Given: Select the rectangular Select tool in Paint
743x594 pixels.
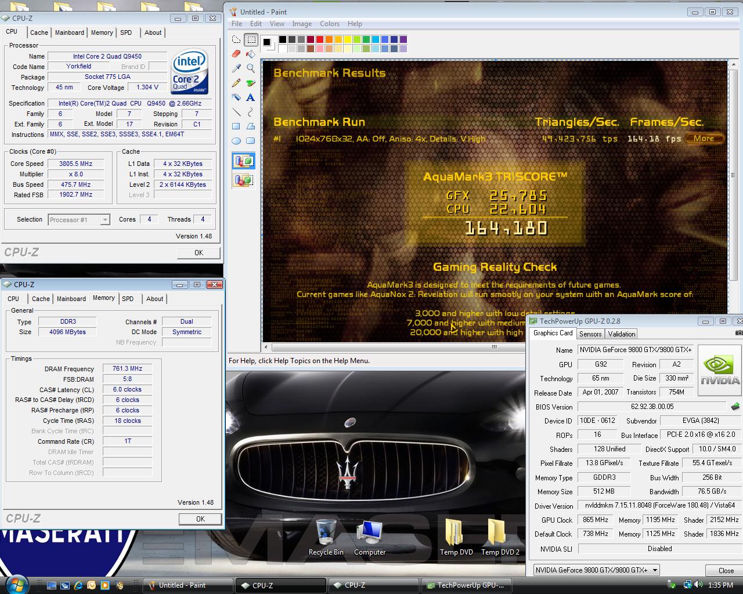Looking at the screenshot, I should click(x=251, y=39).
